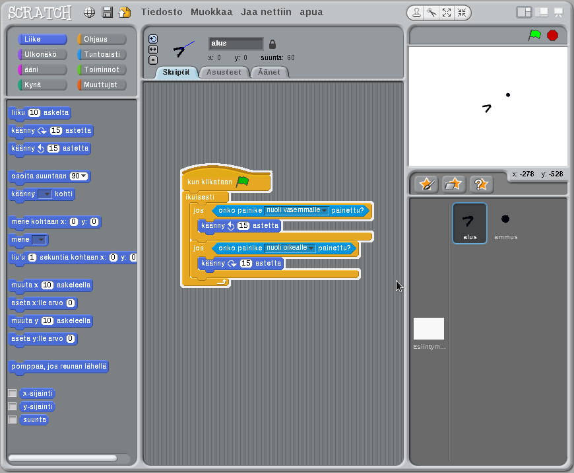
Task: Select the Liike block category
Action: pyautogui.click(x=42, y=39)
